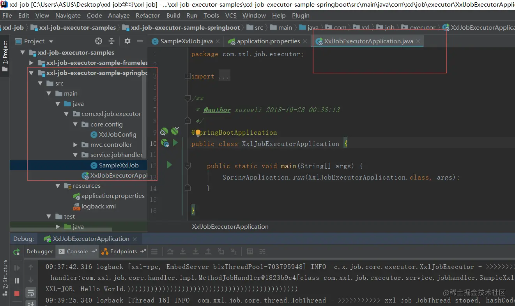Image resolution: width=515 pixels, height=306 pixels.
Task: Rerun XxlJobExecutorApplication debug session
Action: (x=17, y=252)
